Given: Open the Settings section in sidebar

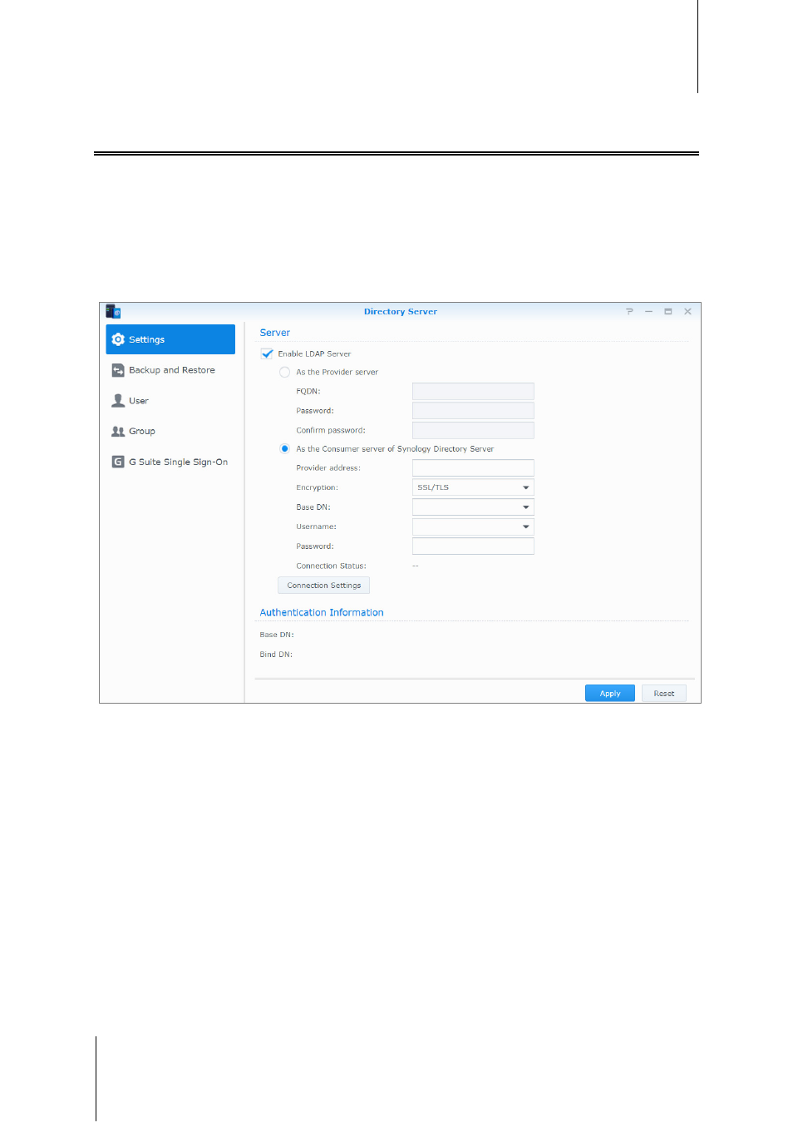Looking at the screenshot, I should (170, 339).
